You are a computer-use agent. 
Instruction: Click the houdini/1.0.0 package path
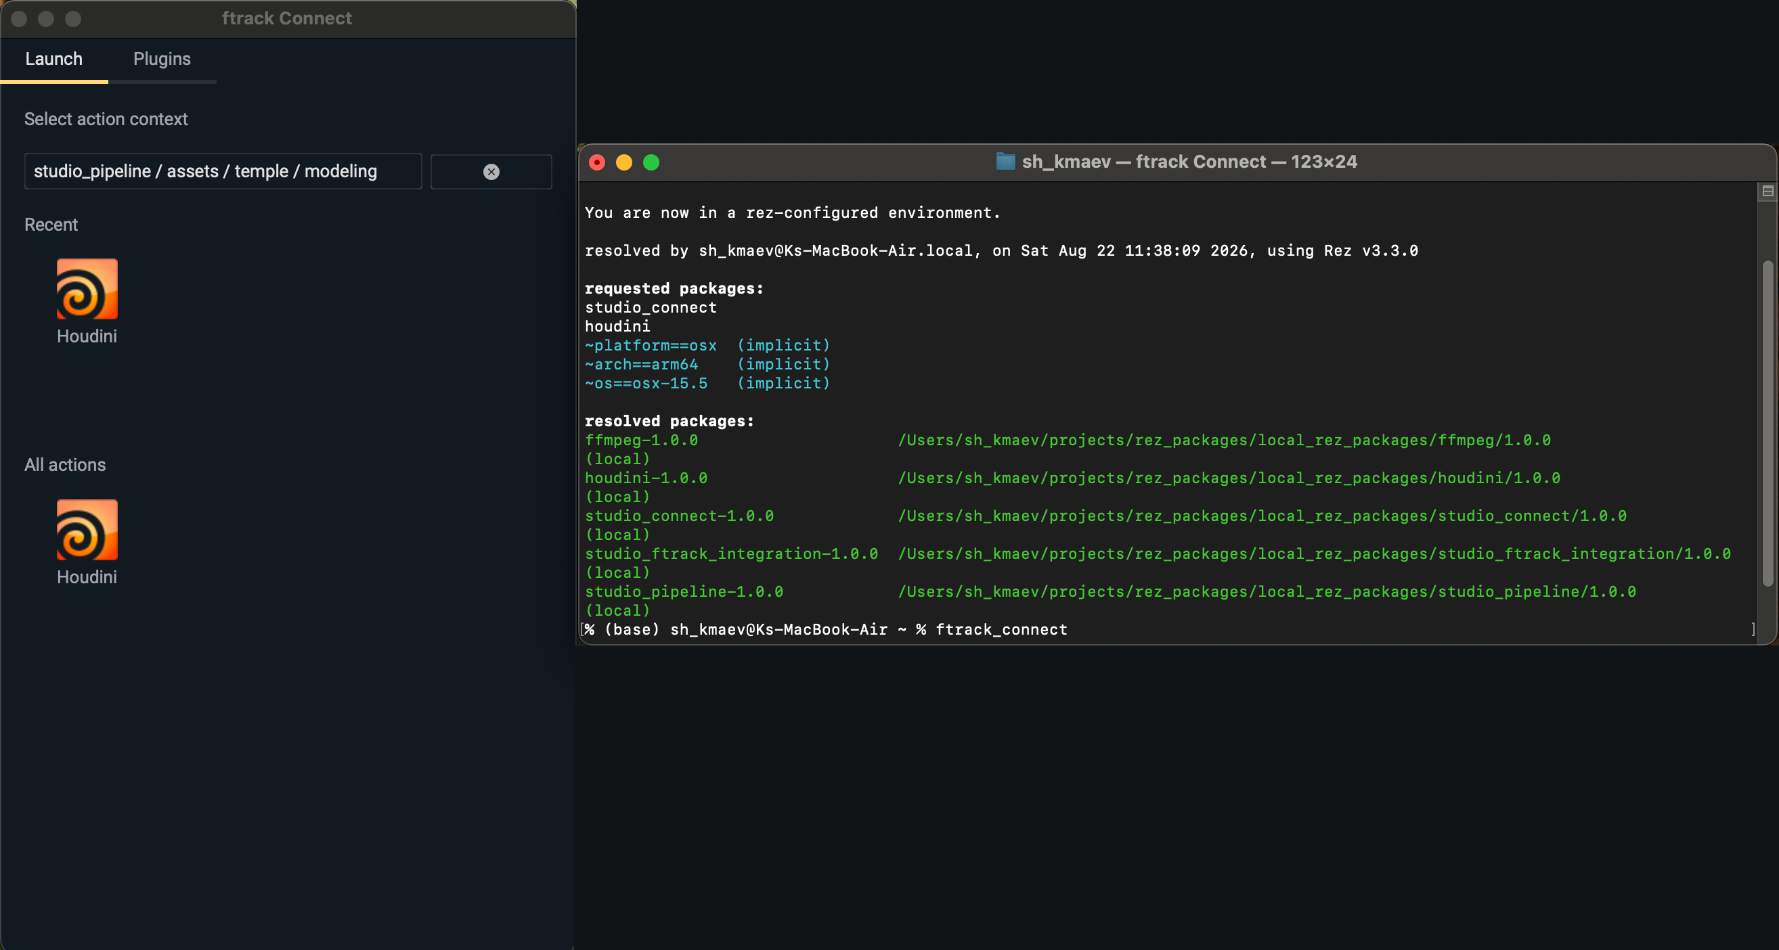click(1229, 478)
